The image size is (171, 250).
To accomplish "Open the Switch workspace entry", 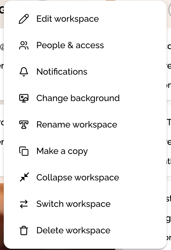I will coord(85,204).
